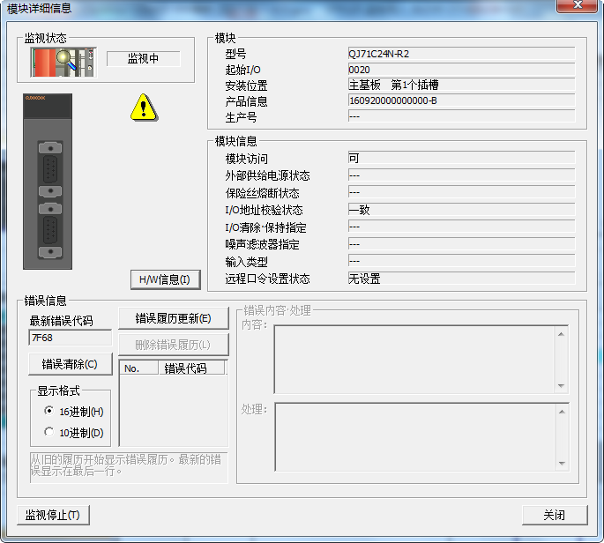This screenshot has height=543, width=604.
Task: Click the 产品信息 serial number field
Action: point(460,101)
